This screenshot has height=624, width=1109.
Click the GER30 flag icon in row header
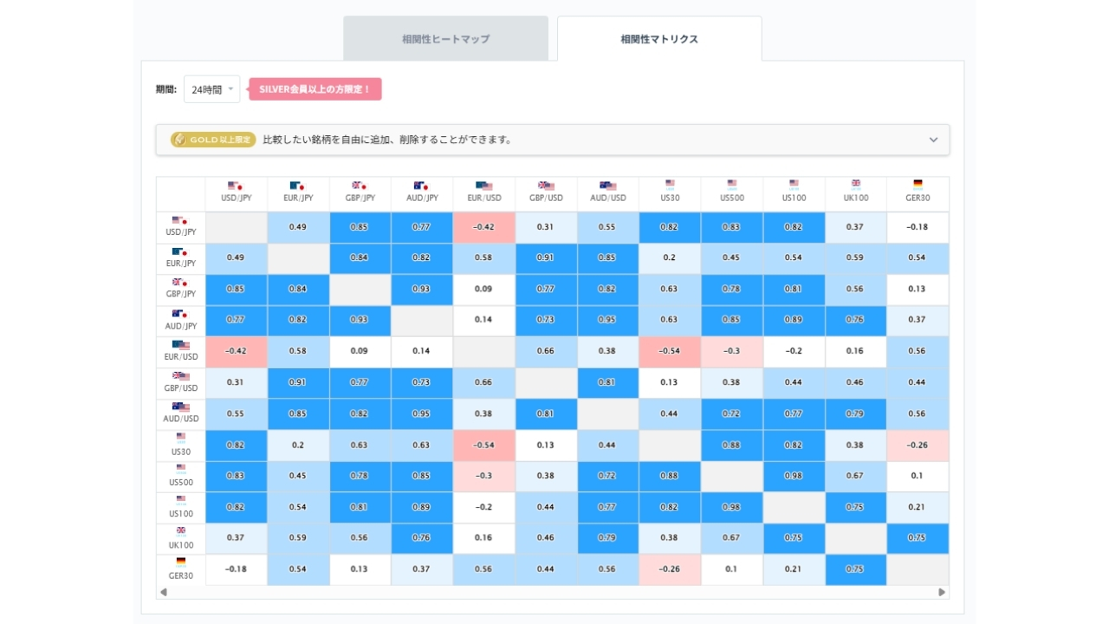[x=181, y=562]
